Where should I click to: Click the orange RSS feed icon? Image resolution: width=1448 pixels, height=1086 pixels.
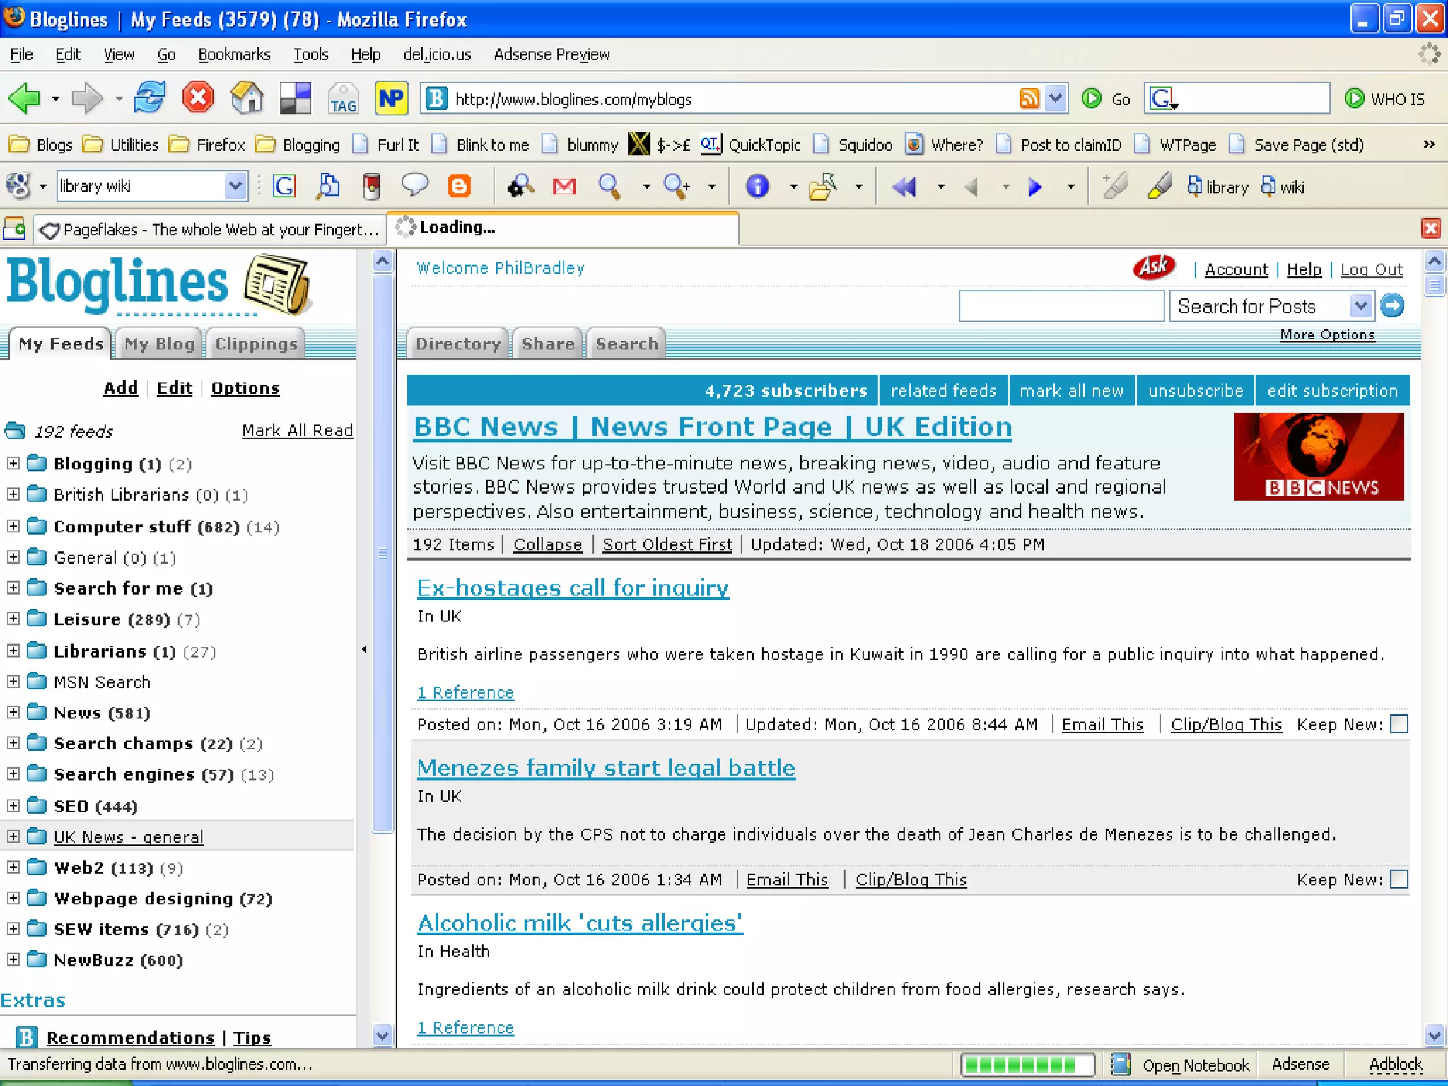1029,98
